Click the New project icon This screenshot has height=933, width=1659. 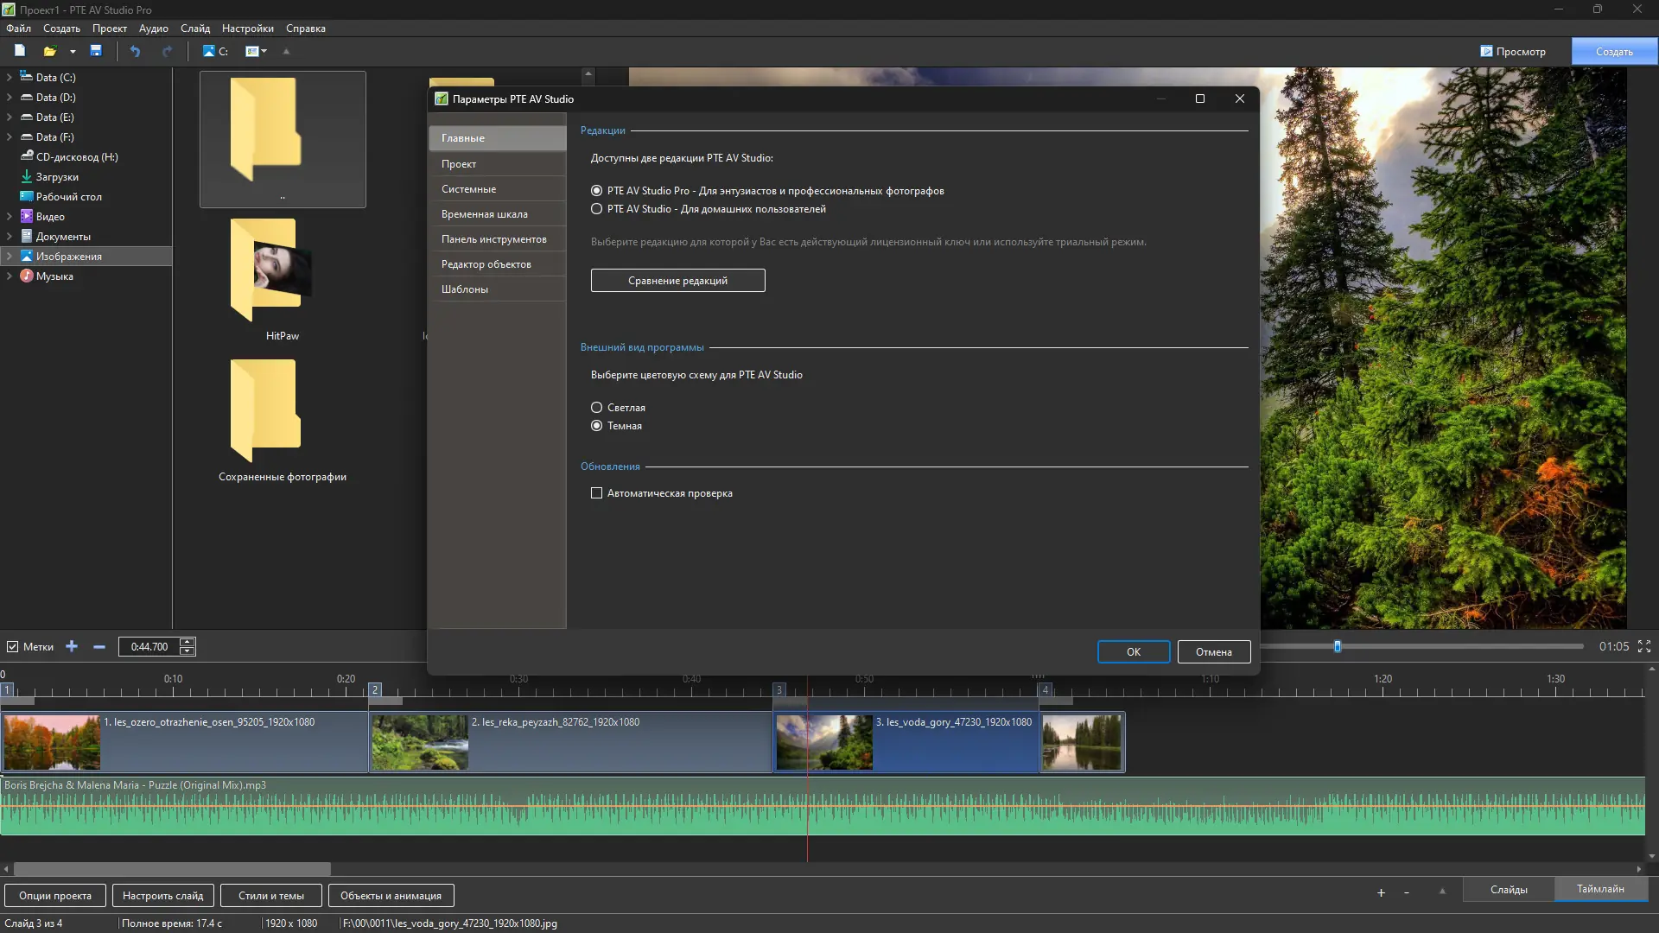pos(19,51)
